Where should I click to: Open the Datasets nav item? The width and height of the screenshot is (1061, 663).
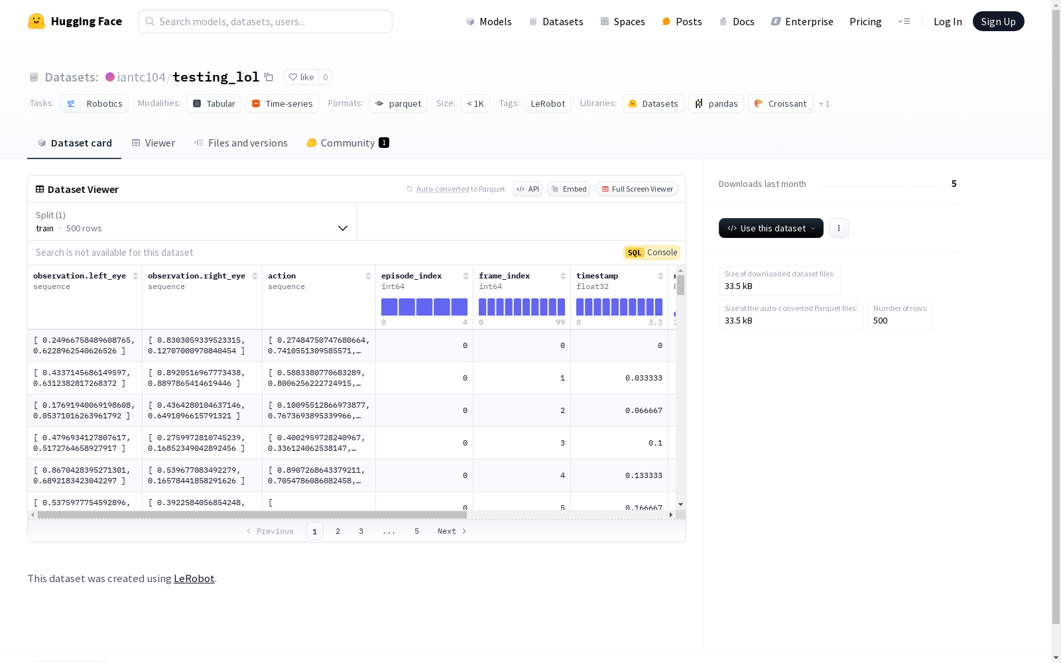[556, 21]
